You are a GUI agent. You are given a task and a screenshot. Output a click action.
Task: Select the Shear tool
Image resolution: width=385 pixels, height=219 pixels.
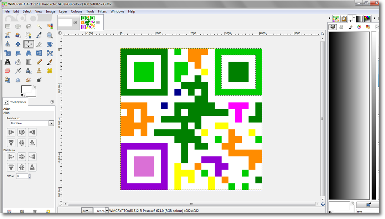point(18,53)
